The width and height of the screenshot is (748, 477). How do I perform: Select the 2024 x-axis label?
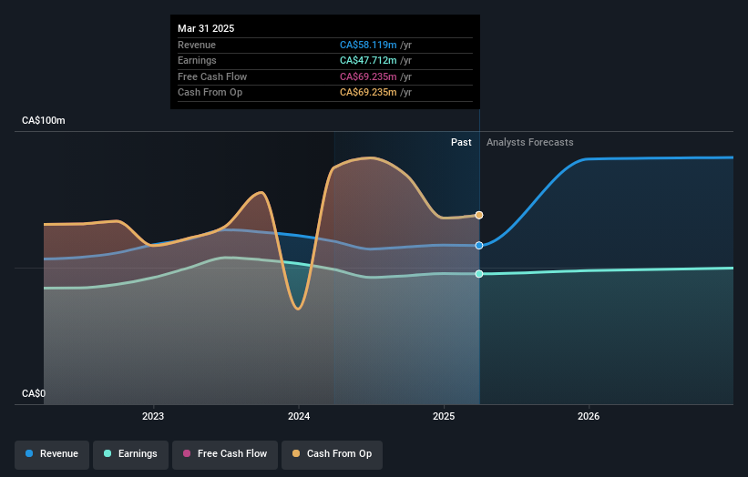[x=299, y=417]
